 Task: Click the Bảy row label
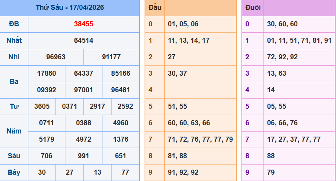[14, 172]
